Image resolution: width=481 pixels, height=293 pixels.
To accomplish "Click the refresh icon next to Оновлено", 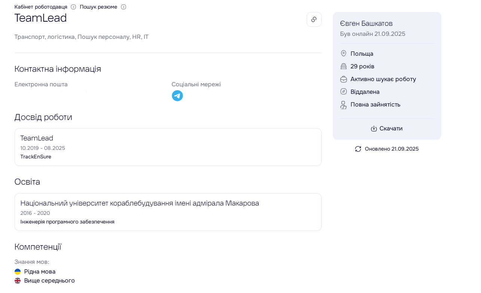I will (358, 149).
